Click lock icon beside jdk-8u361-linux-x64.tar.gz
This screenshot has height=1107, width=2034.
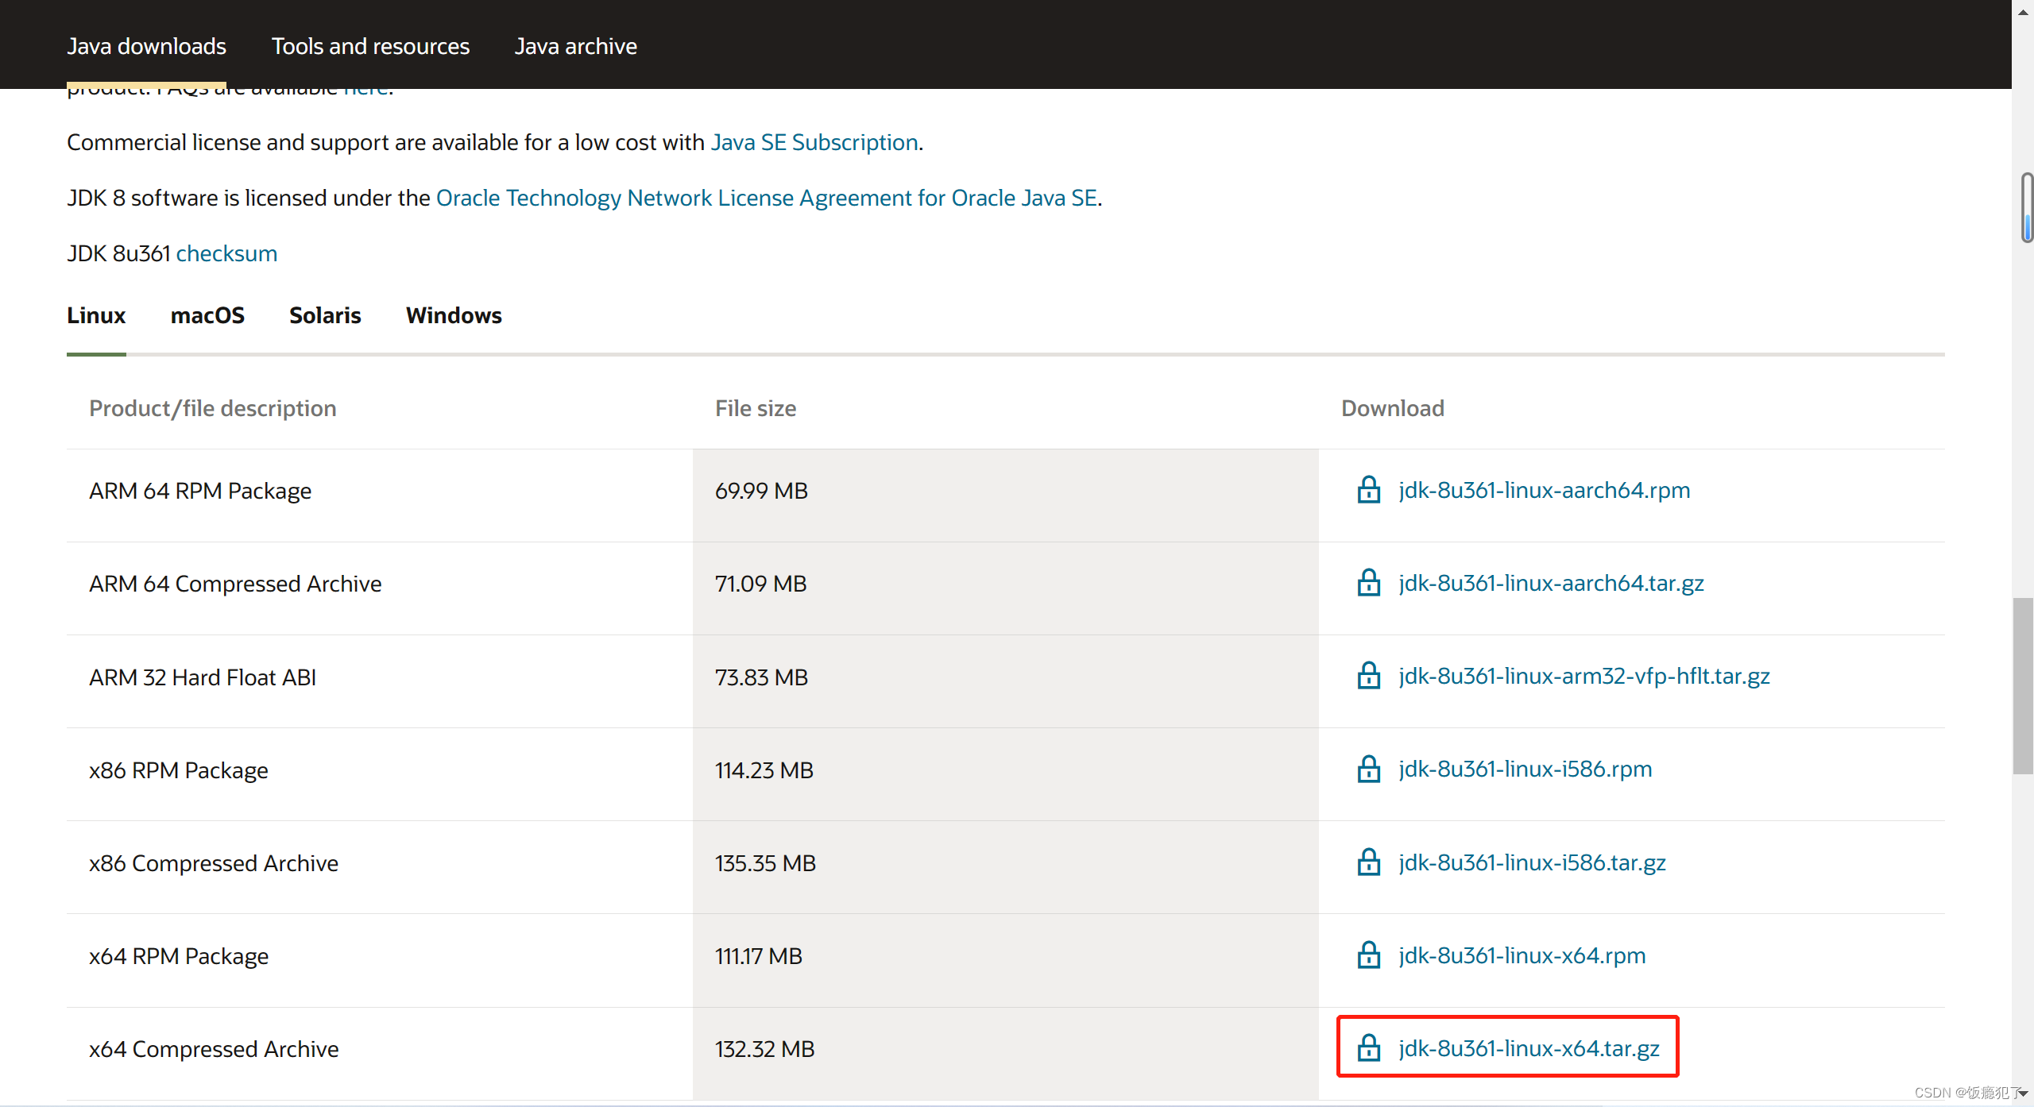click(1368, 1048)
